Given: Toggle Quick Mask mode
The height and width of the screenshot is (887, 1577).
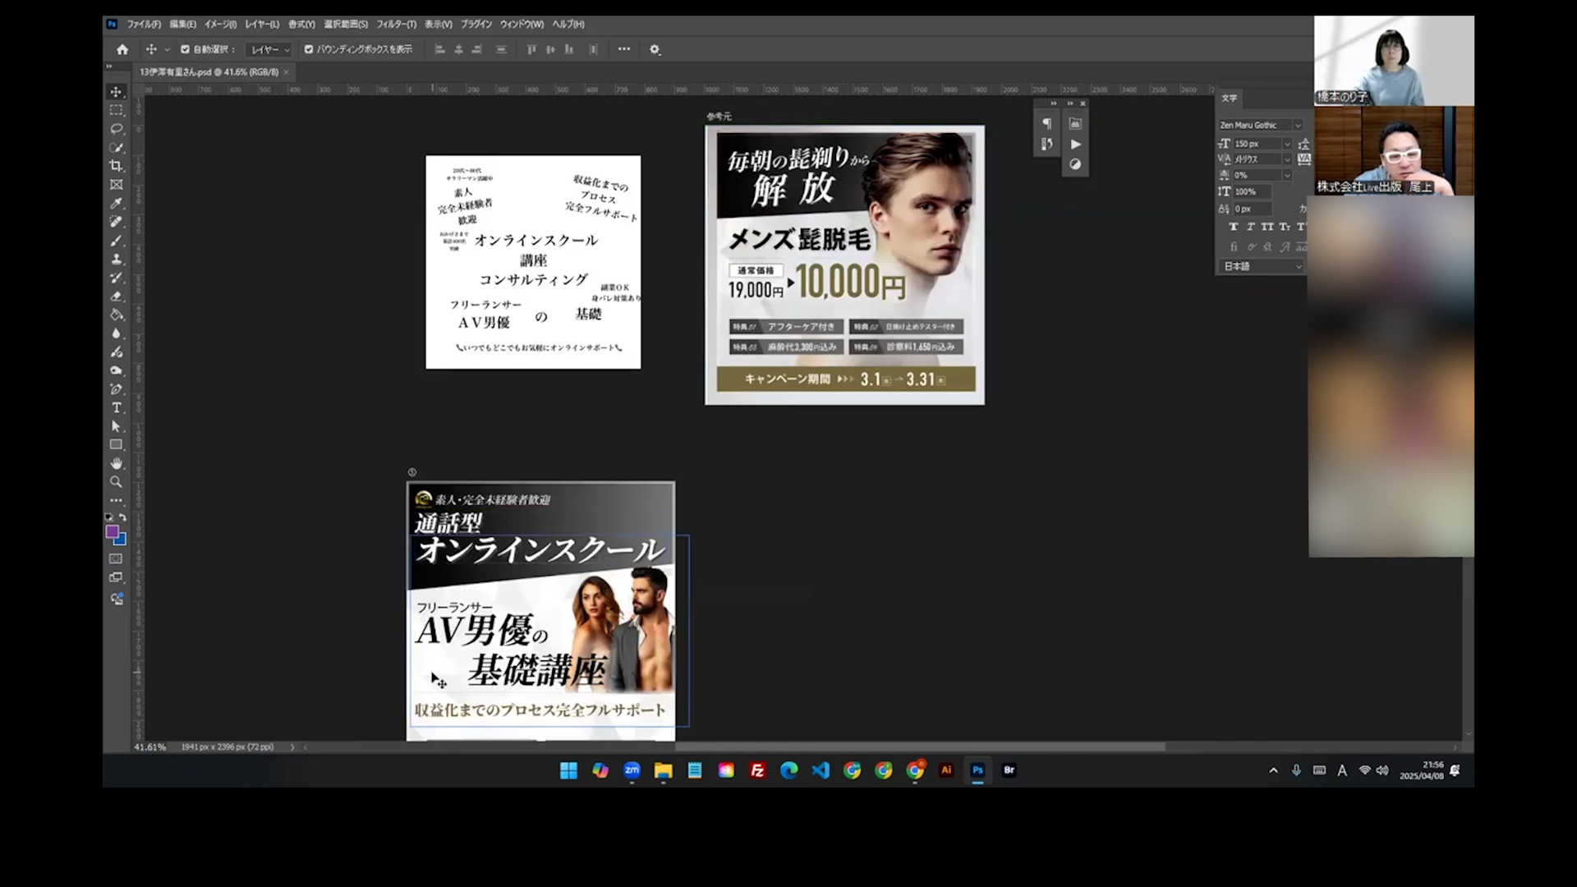Looking at the screenshot, I should pos(116,558).
